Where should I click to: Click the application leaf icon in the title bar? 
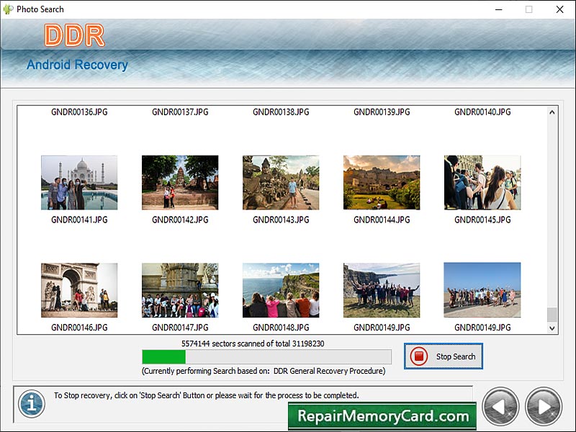point(7,9)
